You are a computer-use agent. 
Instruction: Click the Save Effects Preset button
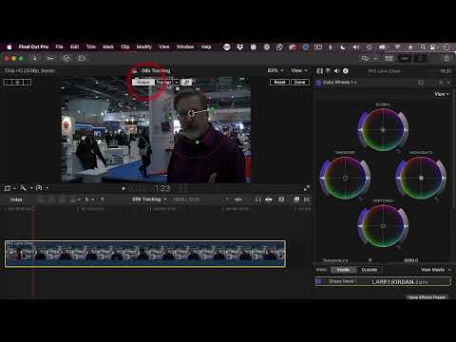coord(427,297)
